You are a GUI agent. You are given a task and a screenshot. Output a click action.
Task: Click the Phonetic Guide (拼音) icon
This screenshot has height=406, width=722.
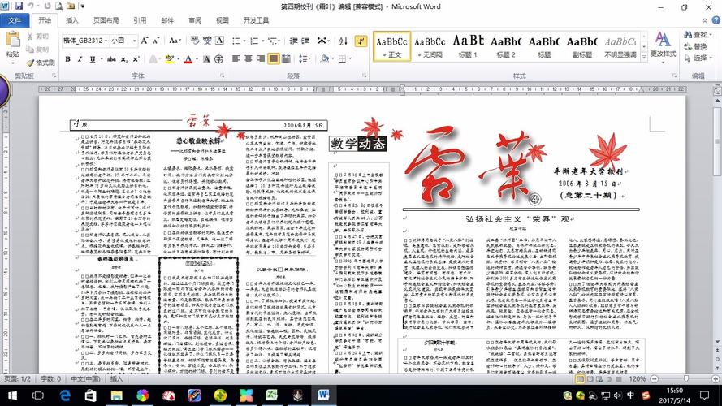pos(207,41)
